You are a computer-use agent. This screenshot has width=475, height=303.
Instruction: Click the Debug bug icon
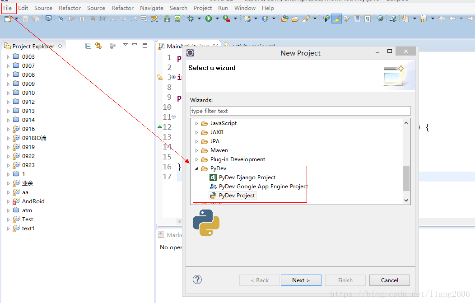tap(191, 19)
